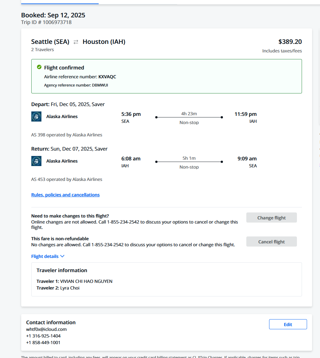The width and height of the screenshot is (320, 358).
Task: Click the 5h 1m return route line
Action: pyautogui.click(x=189, y=162)
